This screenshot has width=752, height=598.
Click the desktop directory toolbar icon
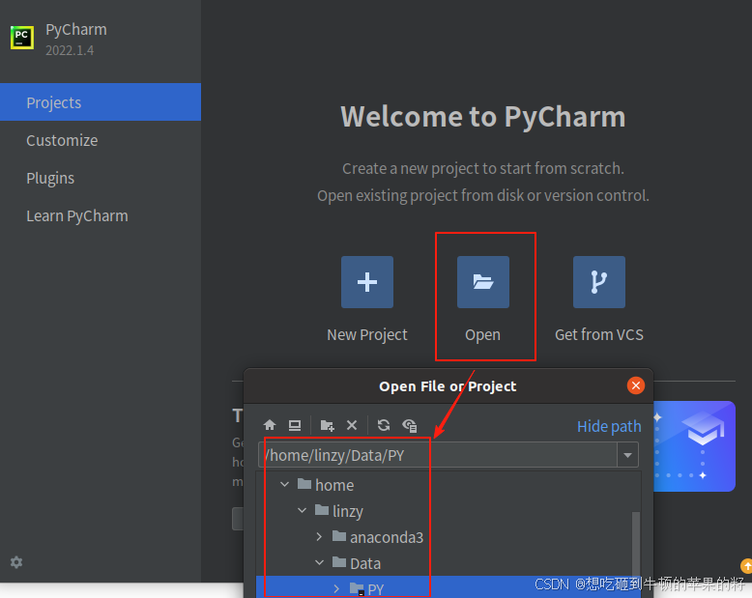(295, 425)
